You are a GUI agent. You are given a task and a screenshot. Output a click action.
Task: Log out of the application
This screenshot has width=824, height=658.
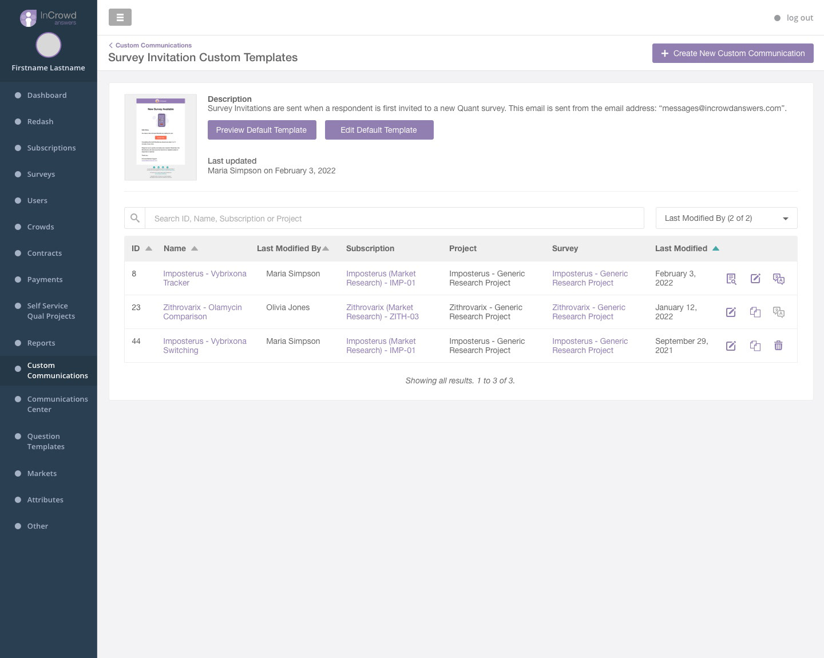793,18
